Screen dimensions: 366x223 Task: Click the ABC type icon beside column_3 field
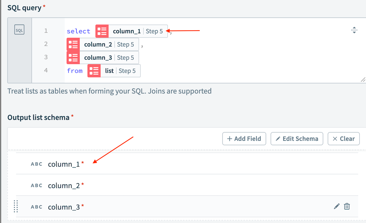pos(37,207)
